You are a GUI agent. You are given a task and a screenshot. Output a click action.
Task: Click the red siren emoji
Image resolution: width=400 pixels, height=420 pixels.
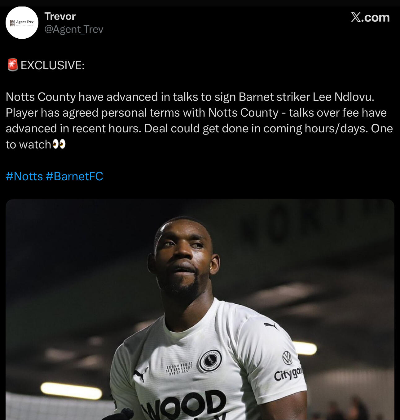[13, 65]
